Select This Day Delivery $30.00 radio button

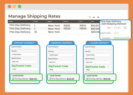click(x=13, y=79)
